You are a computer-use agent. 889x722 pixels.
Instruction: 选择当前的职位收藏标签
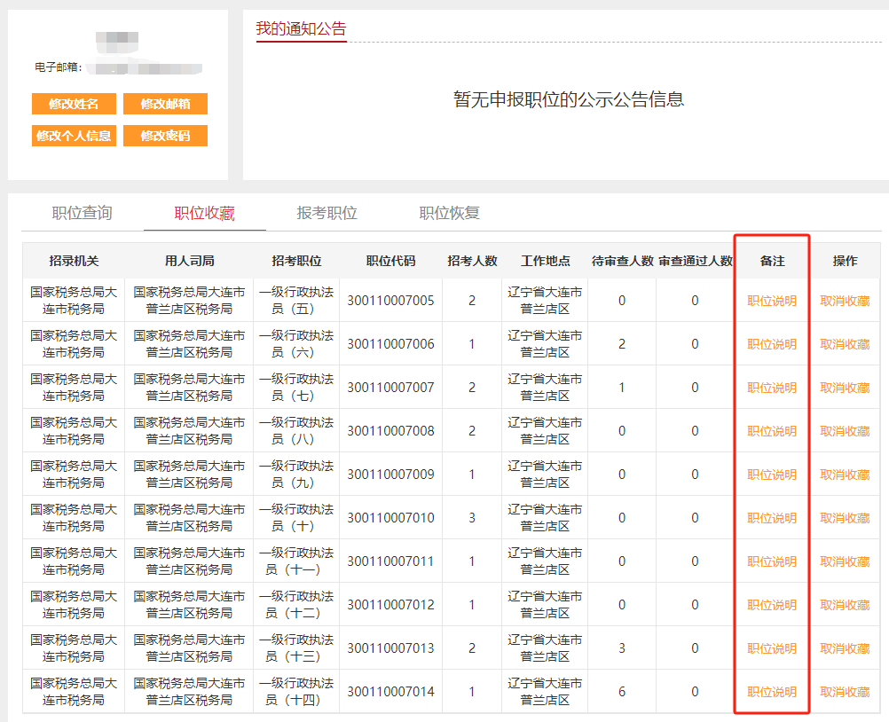tap(204, 213)
